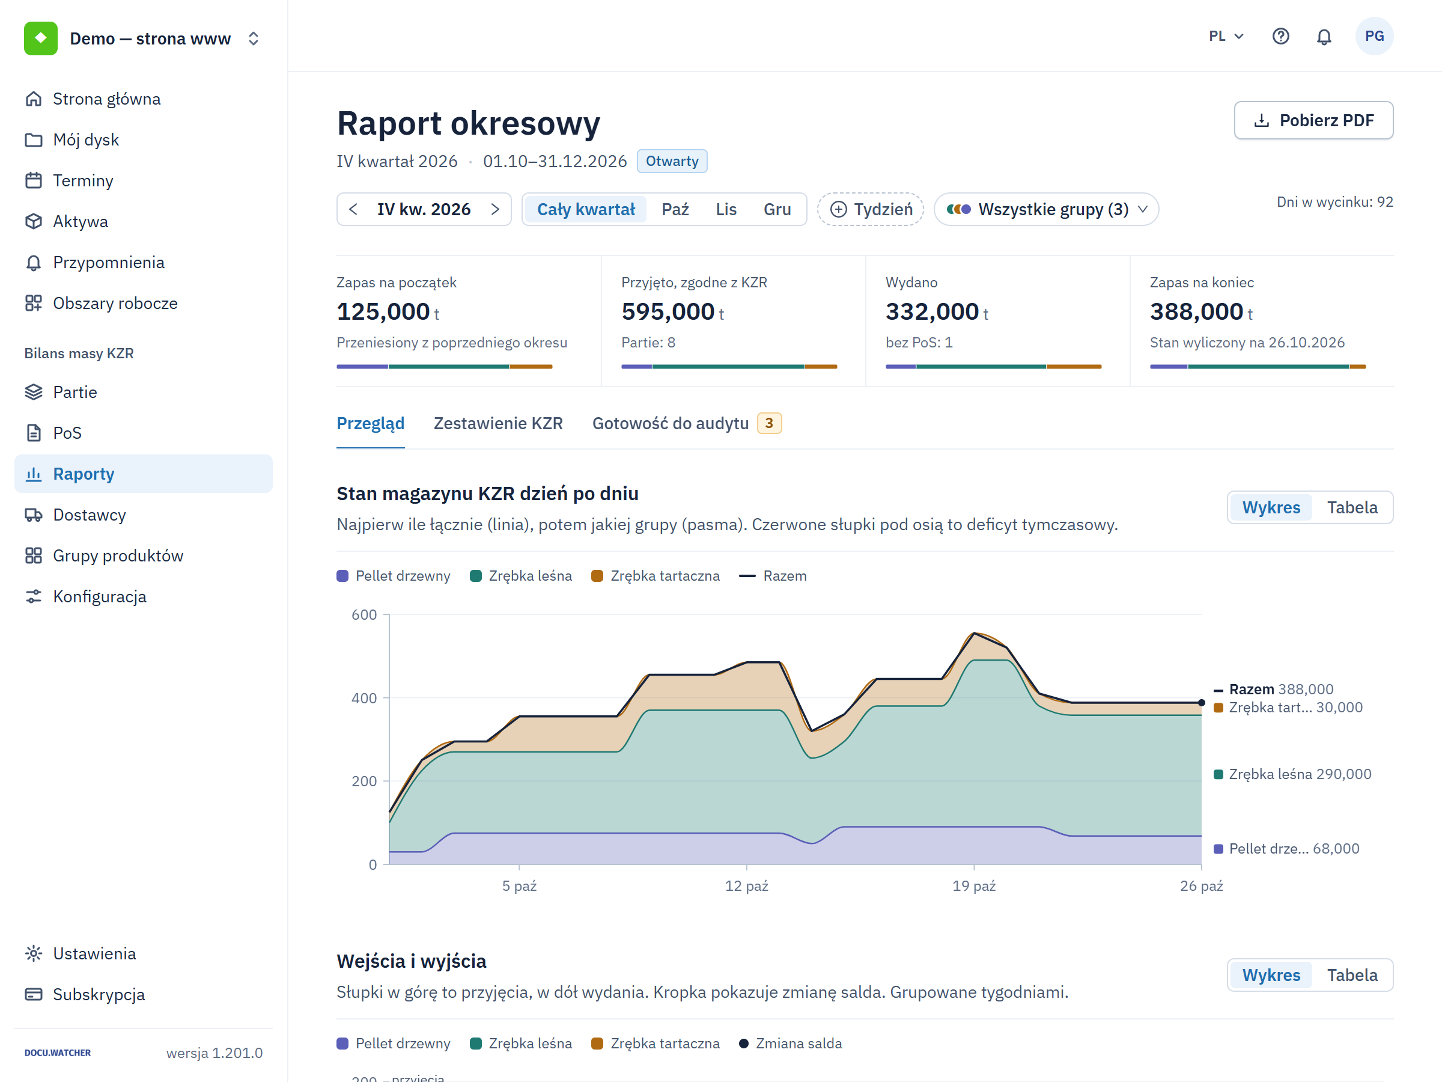Click the Mój dysk folder icon
Viewport: 1442px width, 1082px height.
click(34, 139)
